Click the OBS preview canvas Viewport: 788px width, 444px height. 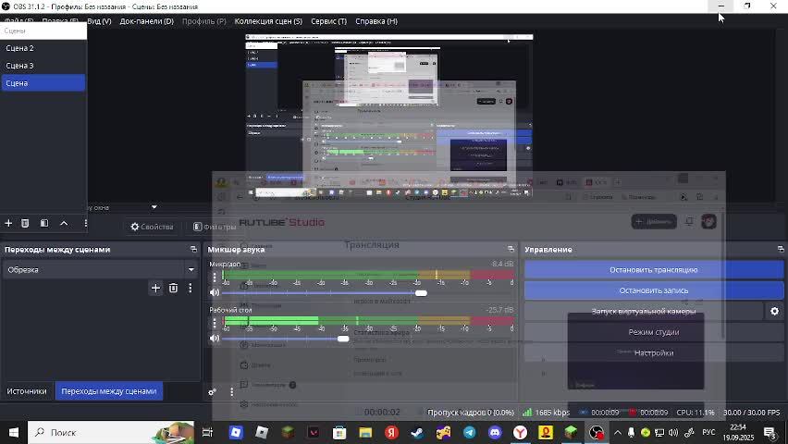(x=389, y=115)
